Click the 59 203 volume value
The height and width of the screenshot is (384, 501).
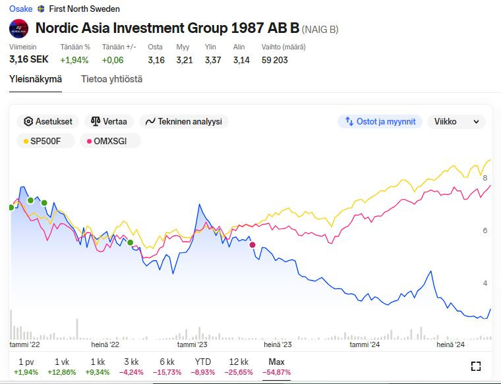[x=274, y=60]
